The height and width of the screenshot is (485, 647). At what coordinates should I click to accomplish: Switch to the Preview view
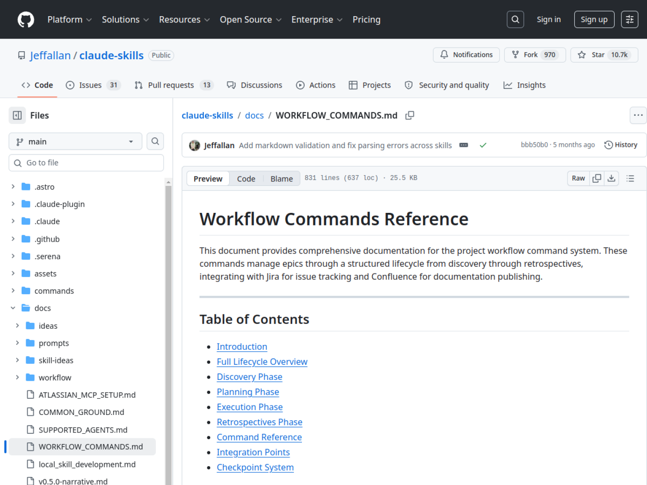pos(208,178)
